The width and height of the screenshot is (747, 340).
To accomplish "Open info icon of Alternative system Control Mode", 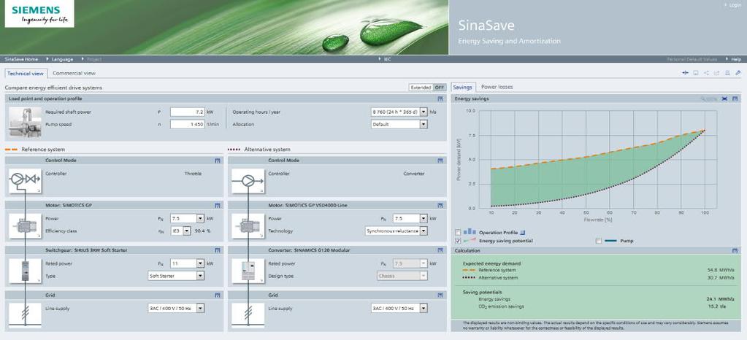I will tap(440, 161).
